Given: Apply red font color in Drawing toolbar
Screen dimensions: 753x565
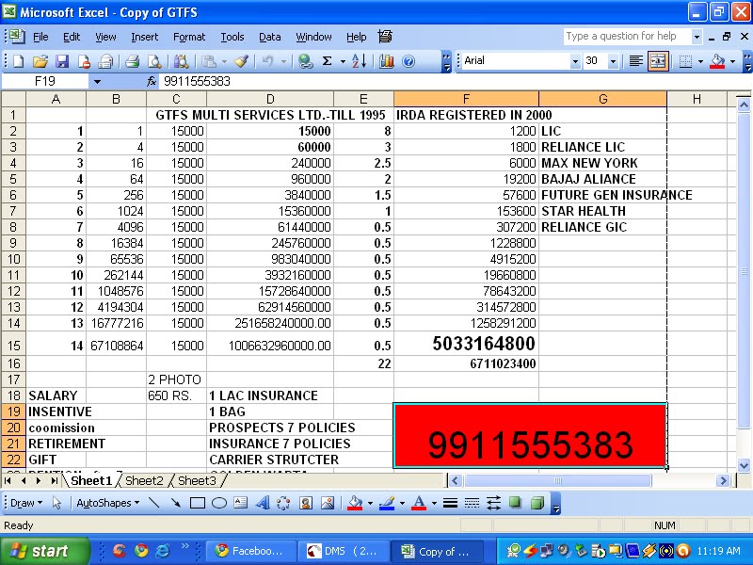Looking at the screenshot, I should [x=419, y=503].
